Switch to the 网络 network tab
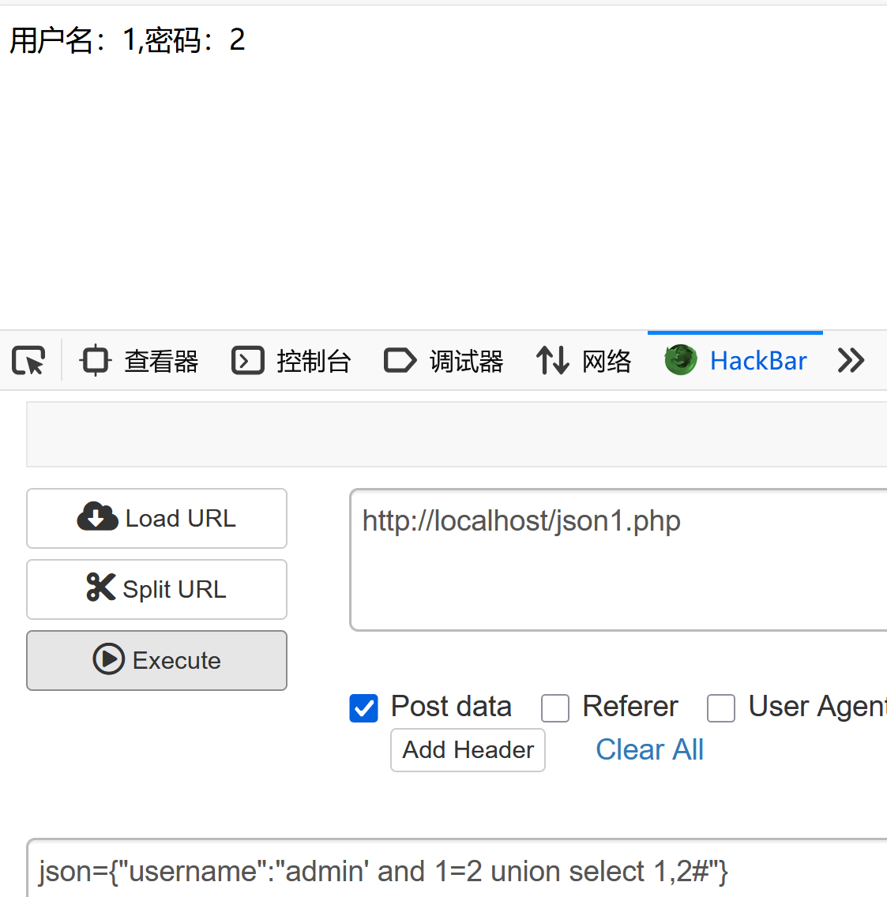Screen dimensions: 887x897 coord(584,361)
